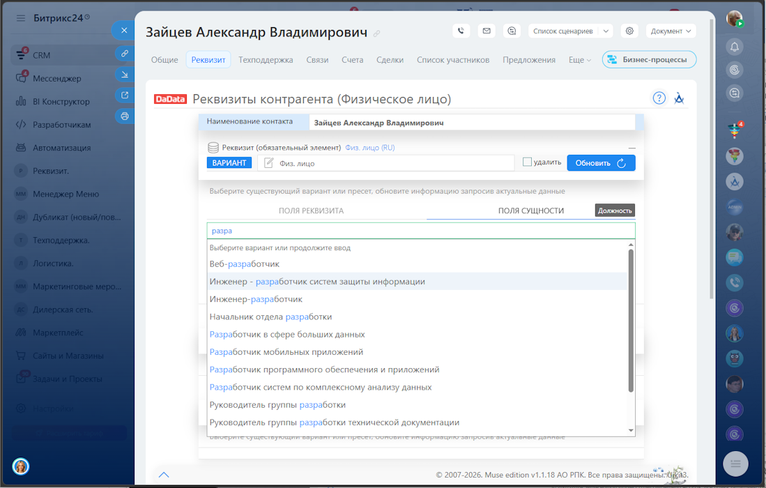
Task: Select "Инженер-разработчик" from suggestions
Action: [x=256, y=299]
